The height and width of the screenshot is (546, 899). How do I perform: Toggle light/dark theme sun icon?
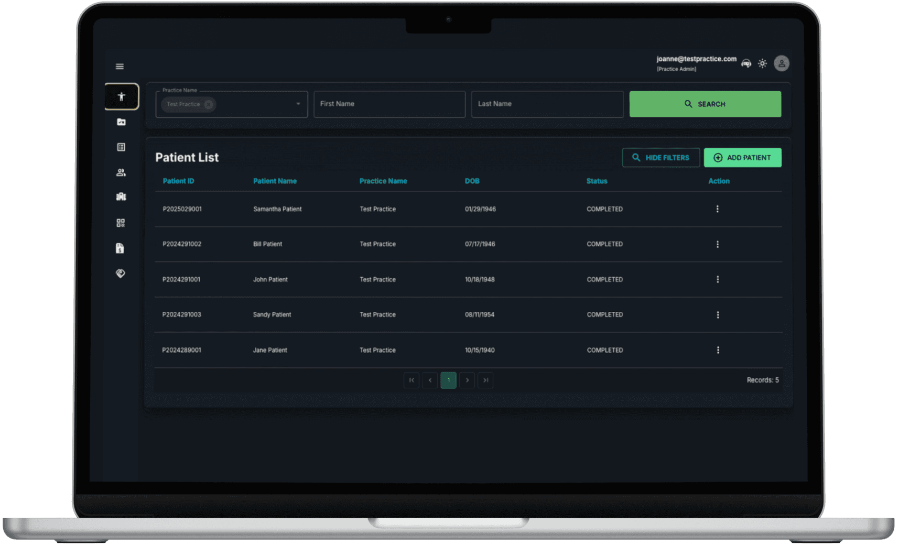[762, 63]
